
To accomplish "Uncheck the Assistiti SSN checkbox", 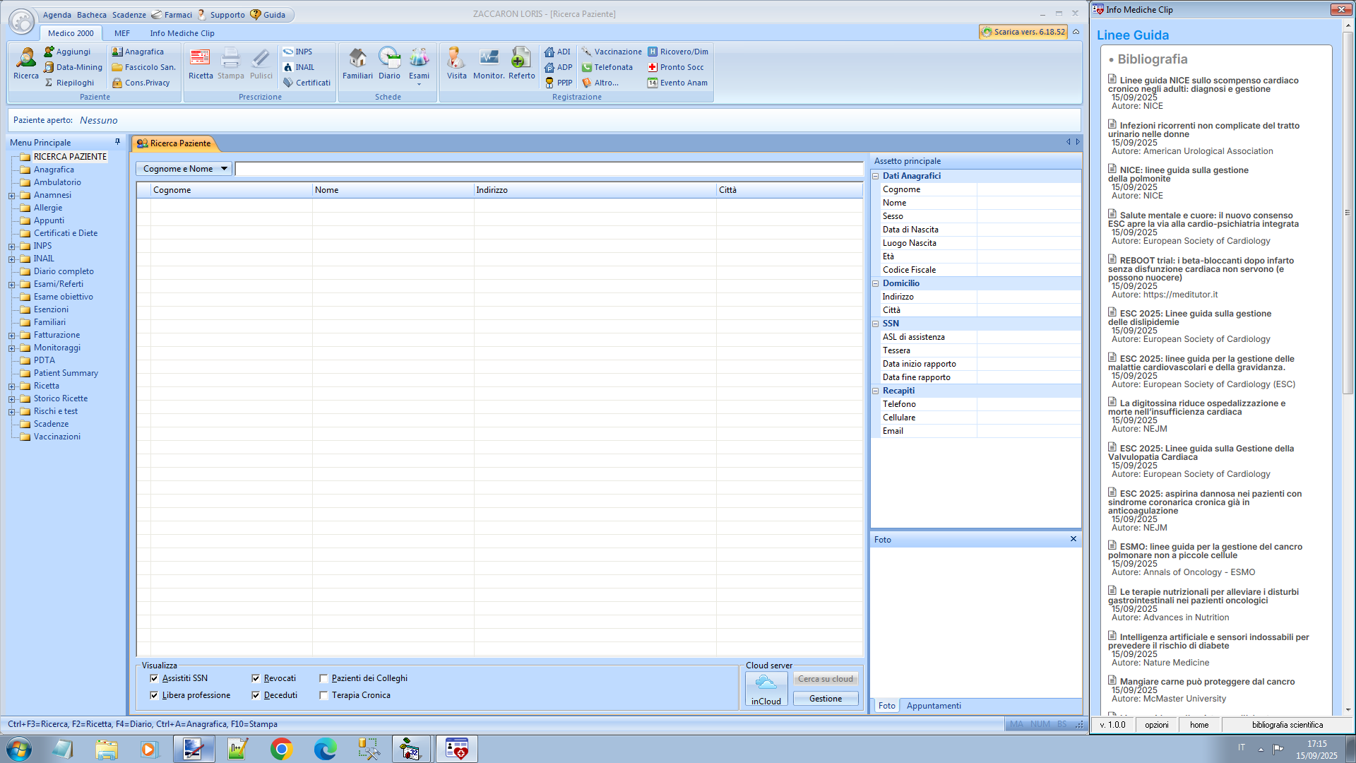I will click(x=154, y=678).
